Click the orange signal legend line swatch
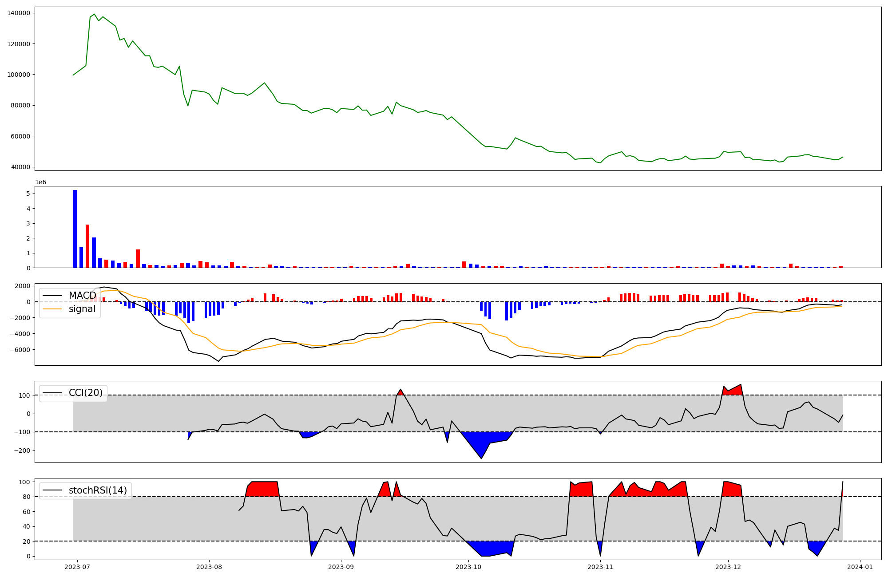 [x=53, y=309]
